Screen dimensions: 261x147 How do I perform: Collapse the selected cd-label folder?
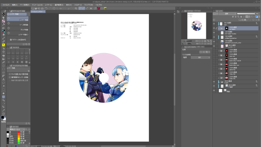(219, 28)
